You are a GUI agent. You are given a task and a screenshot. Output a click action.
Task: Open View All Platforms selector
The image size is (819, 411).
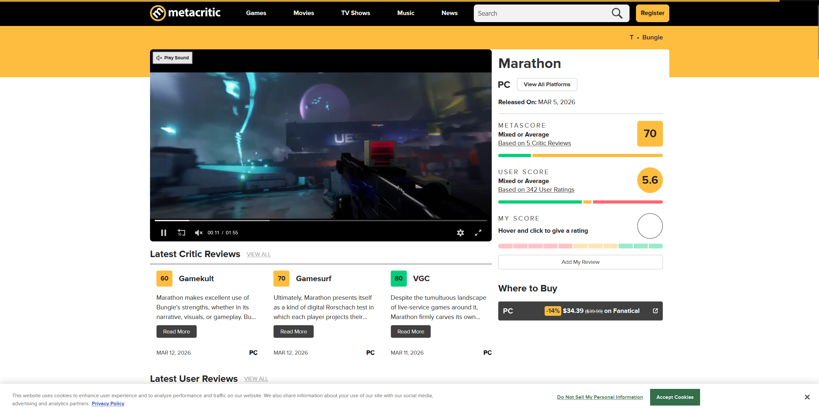547,84
